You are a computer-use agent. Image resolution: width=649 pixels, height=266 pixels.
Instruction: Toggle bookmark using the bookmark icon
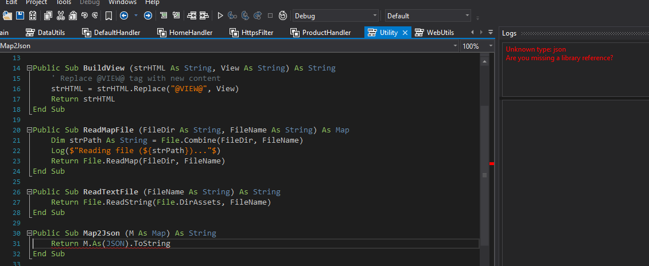point(109,15)
